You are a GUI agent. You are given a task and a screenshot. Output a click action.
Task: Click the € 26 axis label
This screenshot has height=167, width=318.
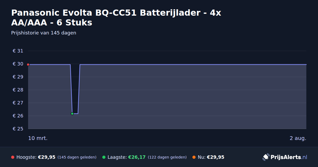18,116
